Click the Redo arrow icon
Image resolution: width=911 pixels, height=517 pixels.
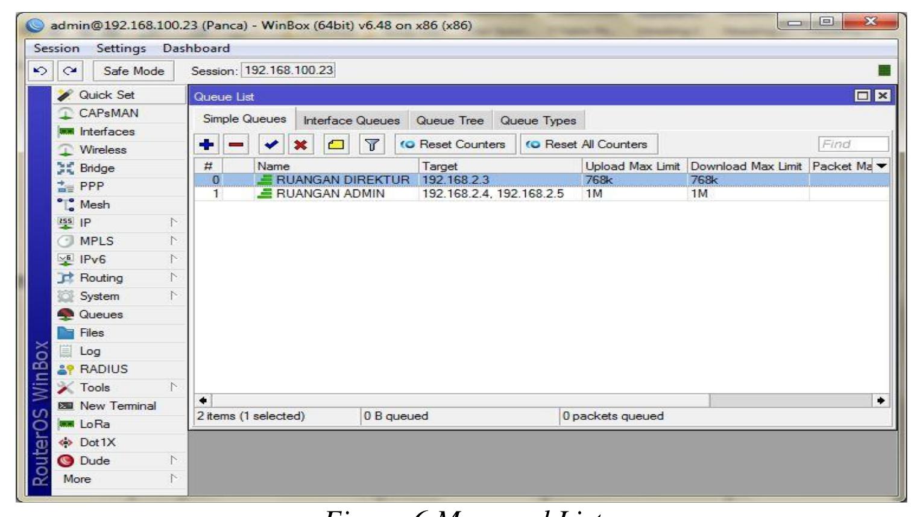(x=70, y=71)
